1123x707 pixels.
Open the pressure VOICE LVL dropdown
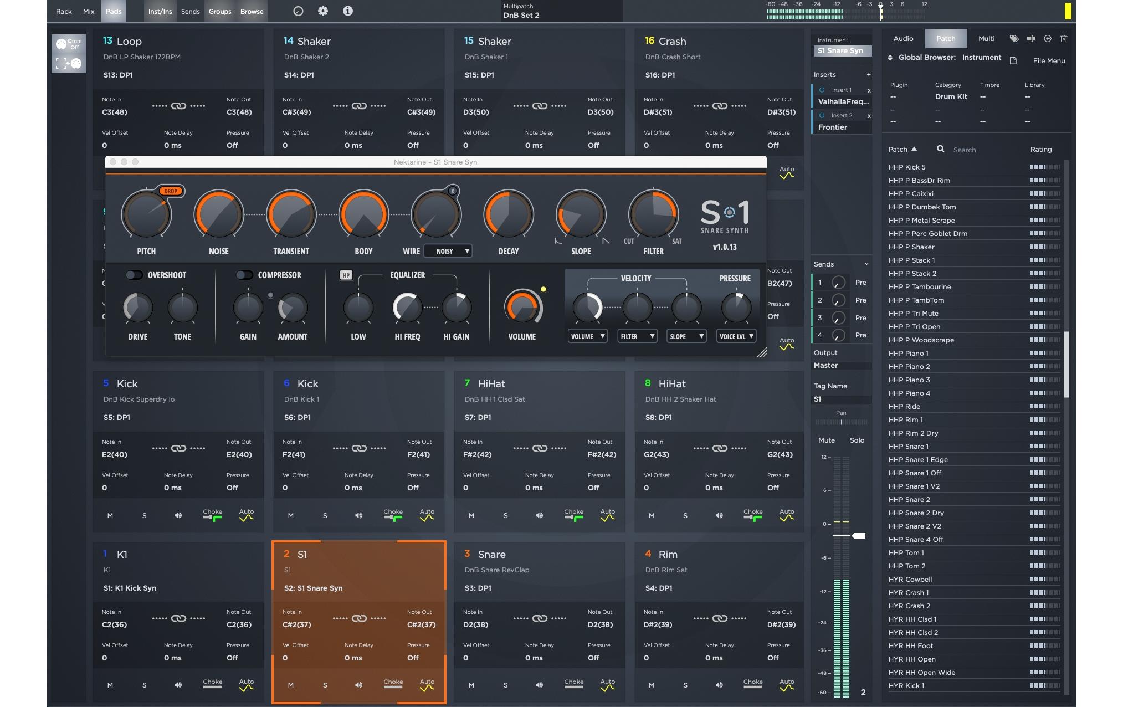[x=736, y=336]
